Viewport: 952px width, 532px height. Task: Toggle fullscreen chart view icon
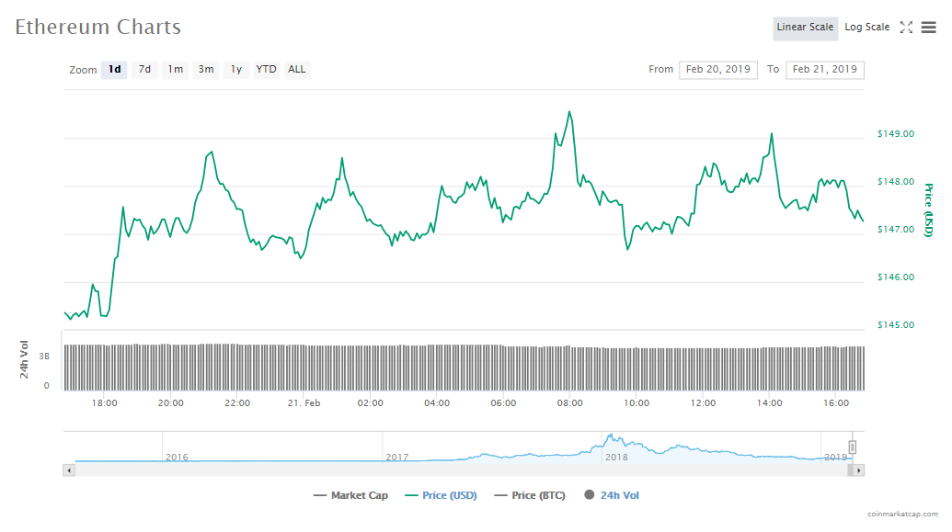[906, 28]
